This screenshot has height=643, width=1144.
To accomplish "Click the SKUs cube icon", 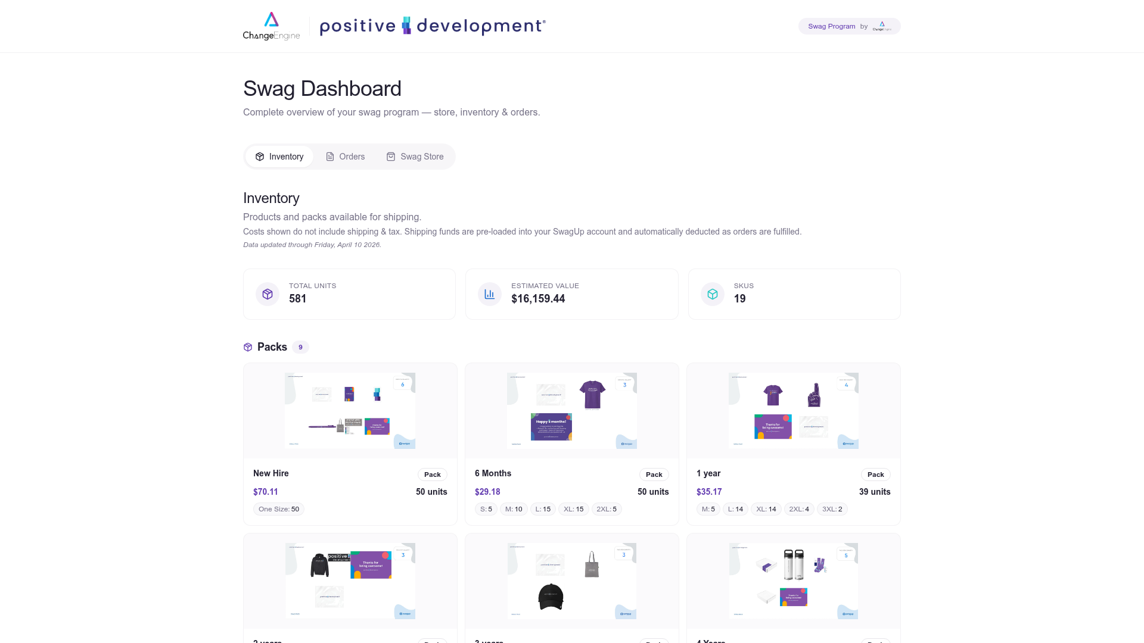I will [x=713, y=294].
